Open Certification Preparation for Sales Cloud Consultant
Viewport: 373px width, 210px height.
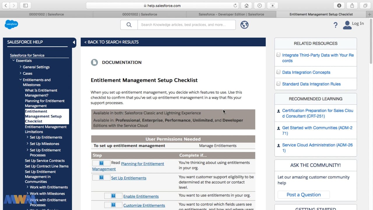pos(318,113)
